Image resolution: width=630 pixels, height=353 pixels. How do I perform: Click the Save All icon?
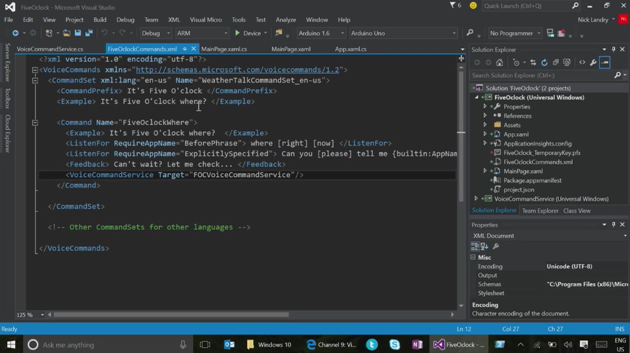point(89,34)
